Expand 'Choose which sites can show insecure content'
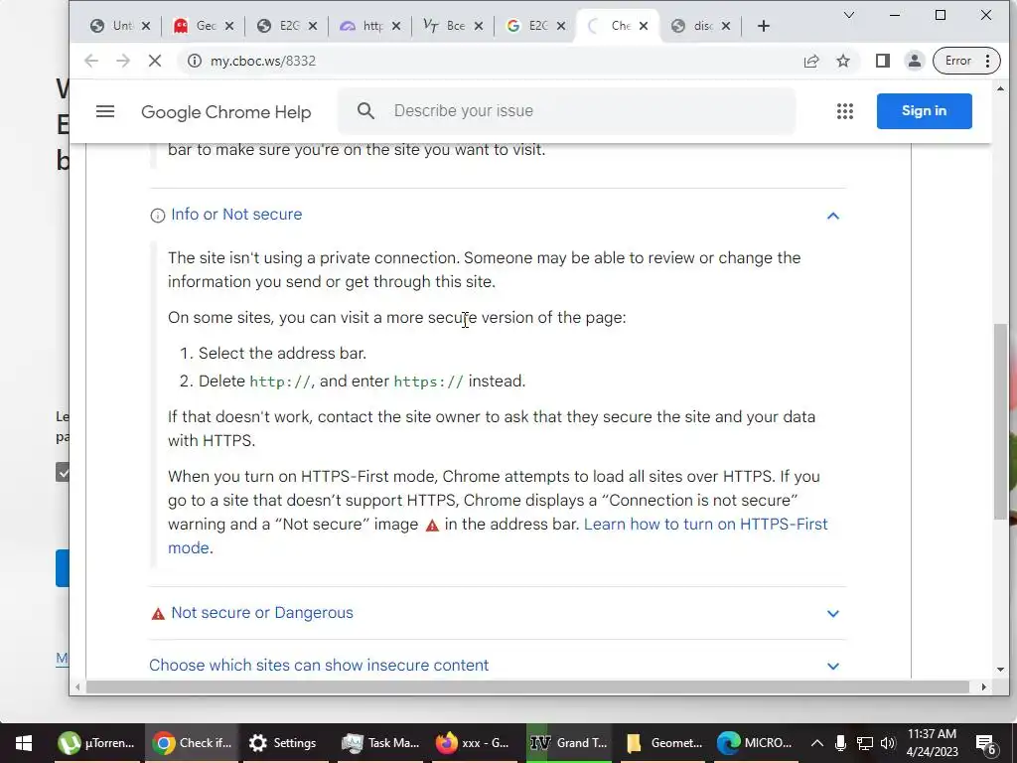Image resolution: width=1017 pixels, height=763 pixels. [833, 667]
